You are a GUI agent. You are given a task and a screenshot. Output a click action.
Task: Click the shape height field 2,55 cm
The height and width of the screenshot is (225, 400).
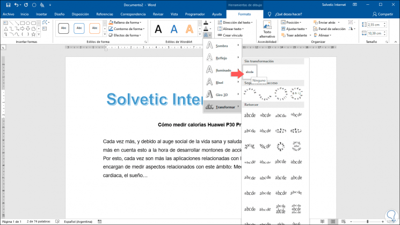[x=377, y=25]
